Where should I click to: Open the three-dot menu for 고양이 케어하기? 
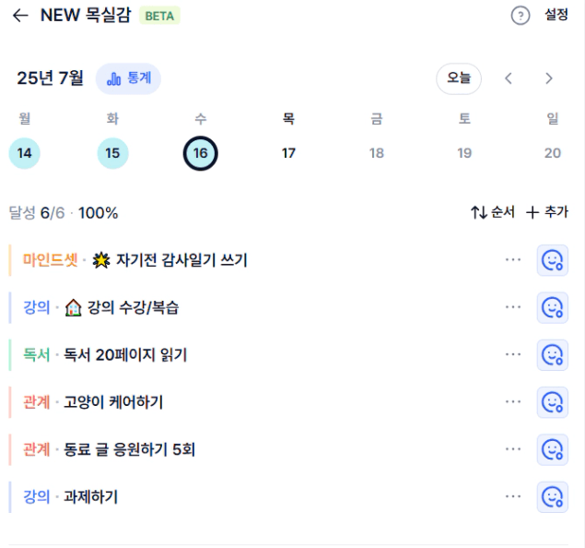coord(513,401)
